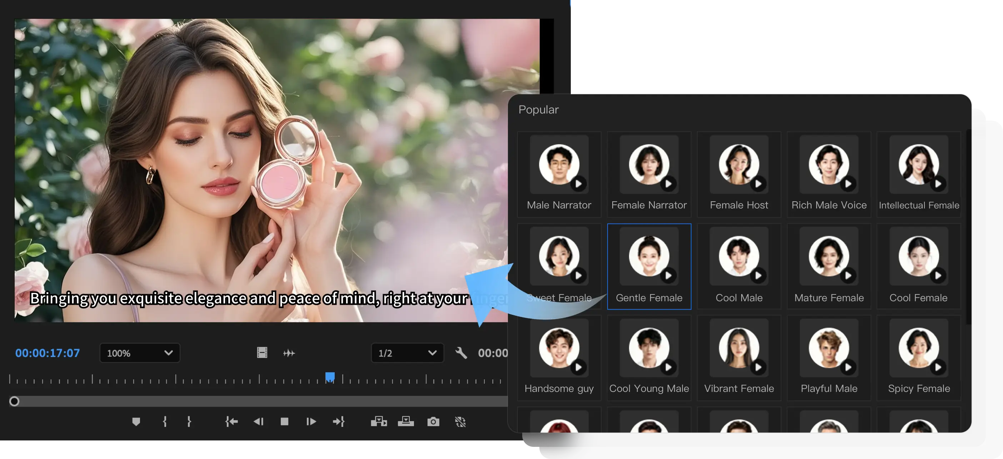The width and height of the screenshot is (1003, 459).
Task: Click the Mark Out bracket icon
Action: tap(189, 422)
